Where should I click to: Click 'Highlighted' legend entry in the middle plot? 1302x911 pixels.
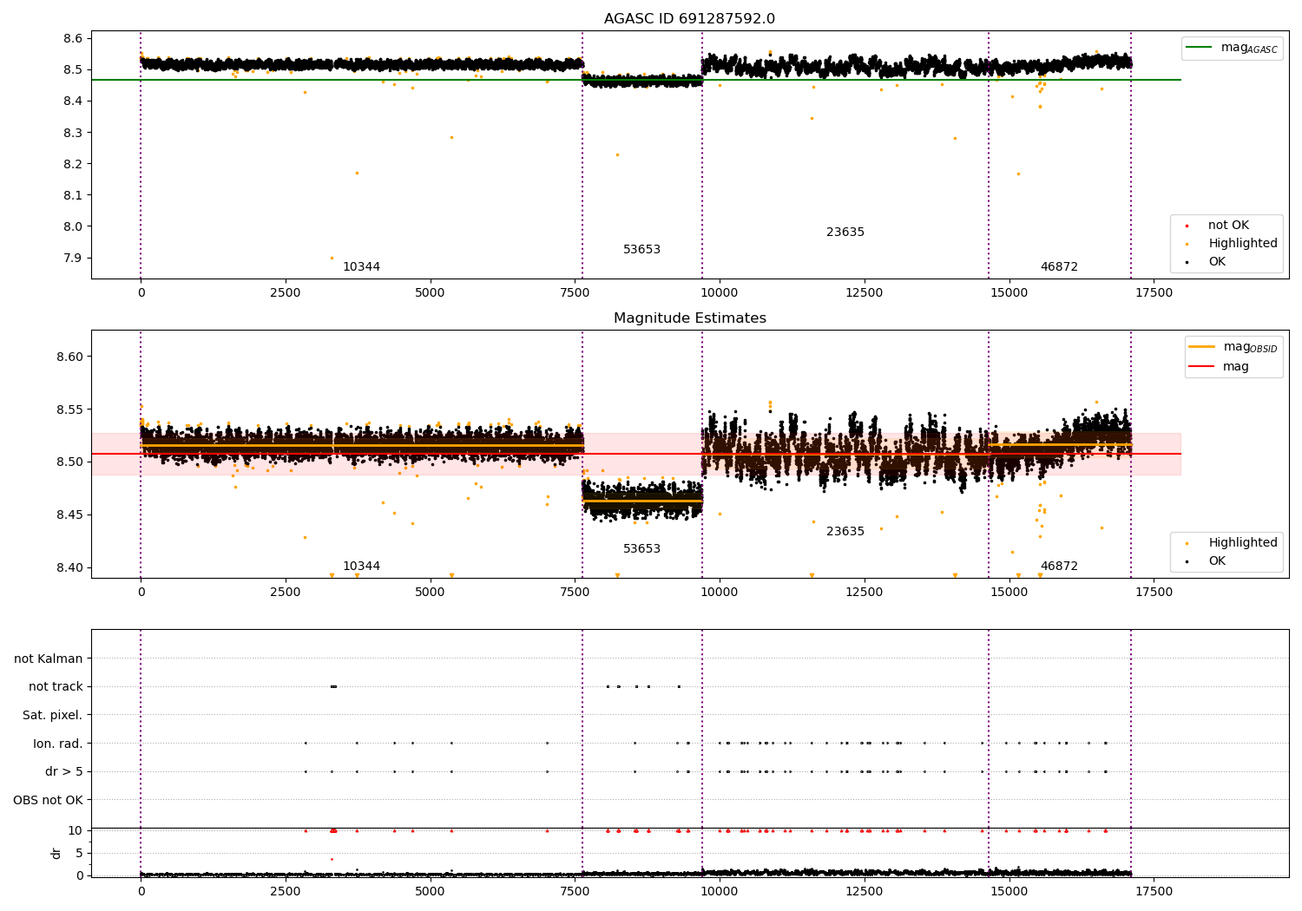click(1243, 543)
